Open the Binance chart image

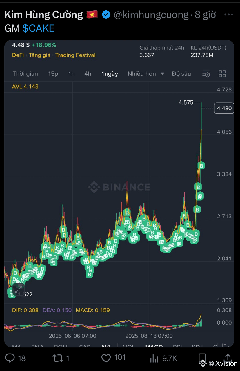(119, 194)
